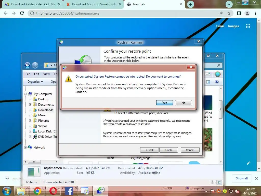The image size is (261, 196).
Task: Click the customize page pencil icon
Action: point(248,163)
